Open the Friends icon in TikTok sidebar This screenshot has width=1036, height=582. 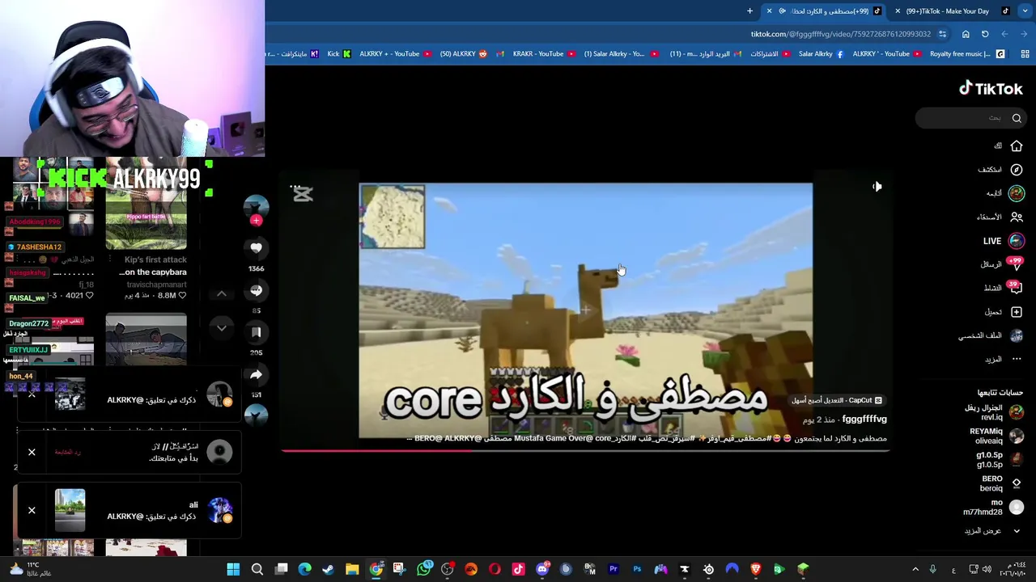coord(1017,217)
